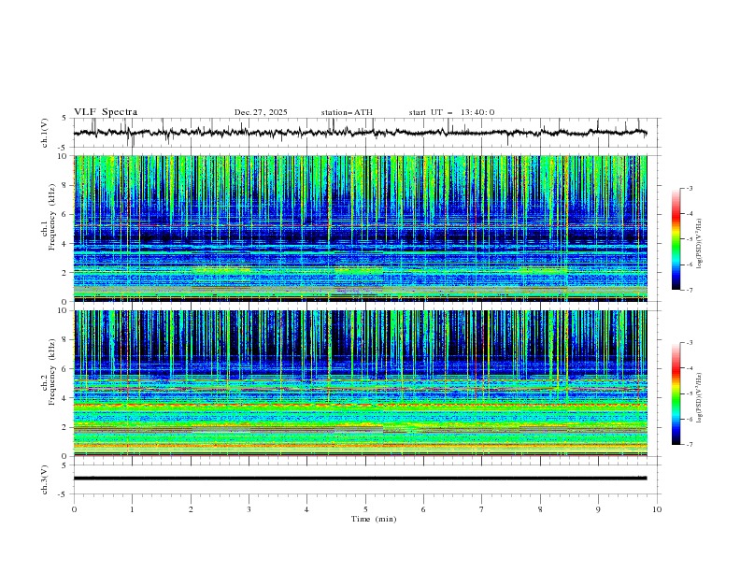Click the ch.1 log(PSD)(V²/Hz) colorbar label
740x572 pixels.
[x=700, y=244]
